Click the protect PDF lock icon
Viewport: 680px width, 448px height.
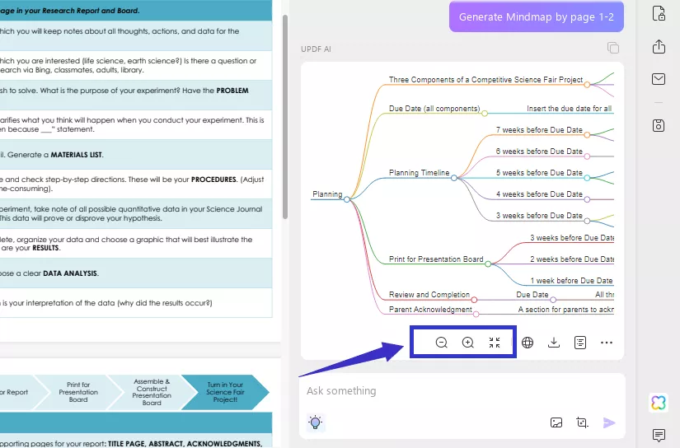click(659, 14)
